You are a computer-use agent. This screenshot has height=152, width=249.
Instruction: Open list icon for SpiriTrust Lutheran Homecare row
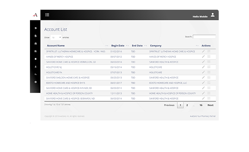209,52
